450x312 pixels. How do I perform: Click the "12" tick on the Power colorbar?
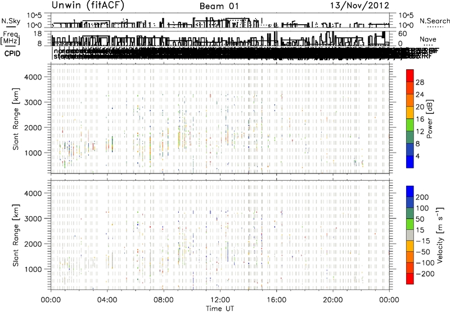tap(420, 132)
